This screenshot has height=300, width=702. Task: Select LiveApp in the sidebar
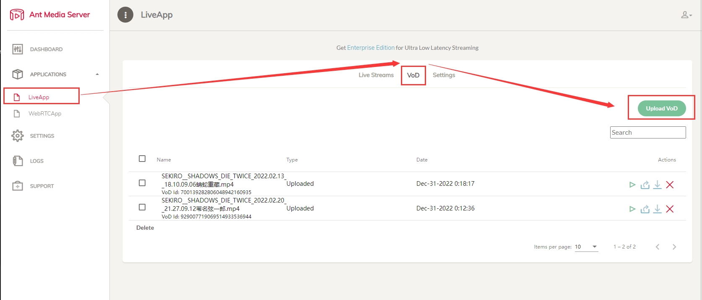pyautogui.click(x=39, y=97)
